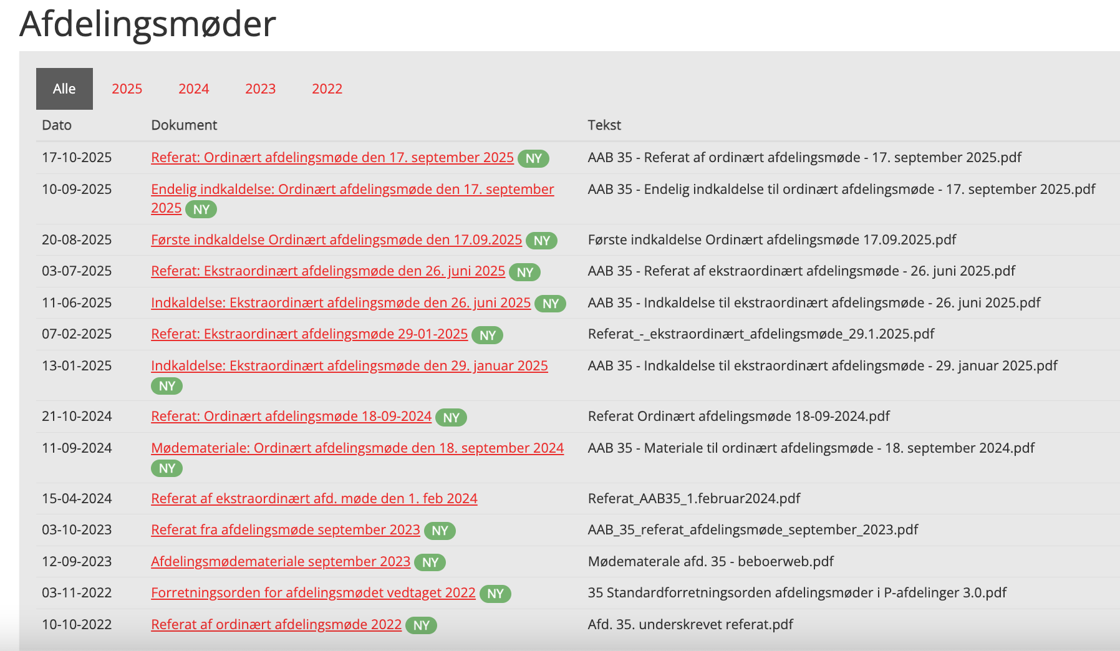The width and height of the screenshot is (1120, 651).
Task: Switch to the 2025 tab
Action: pos(127,89)
